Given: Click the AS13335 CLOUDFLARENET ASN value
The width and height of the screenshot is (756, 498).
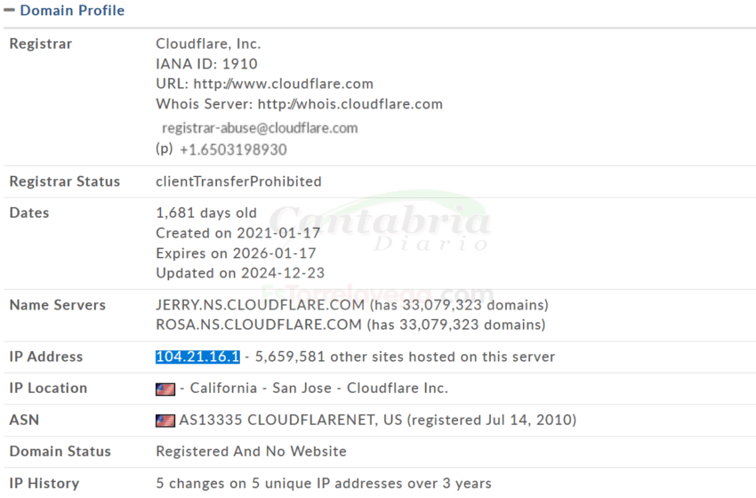Looking at the screenshot, I should (277, 420).
